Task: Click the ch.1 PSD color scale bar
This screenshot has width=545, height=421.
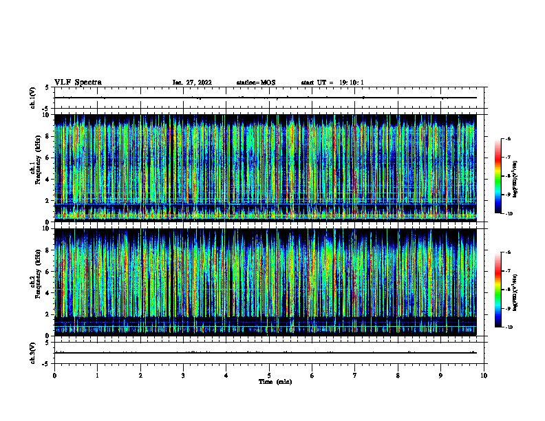Action: click(498, 176)
